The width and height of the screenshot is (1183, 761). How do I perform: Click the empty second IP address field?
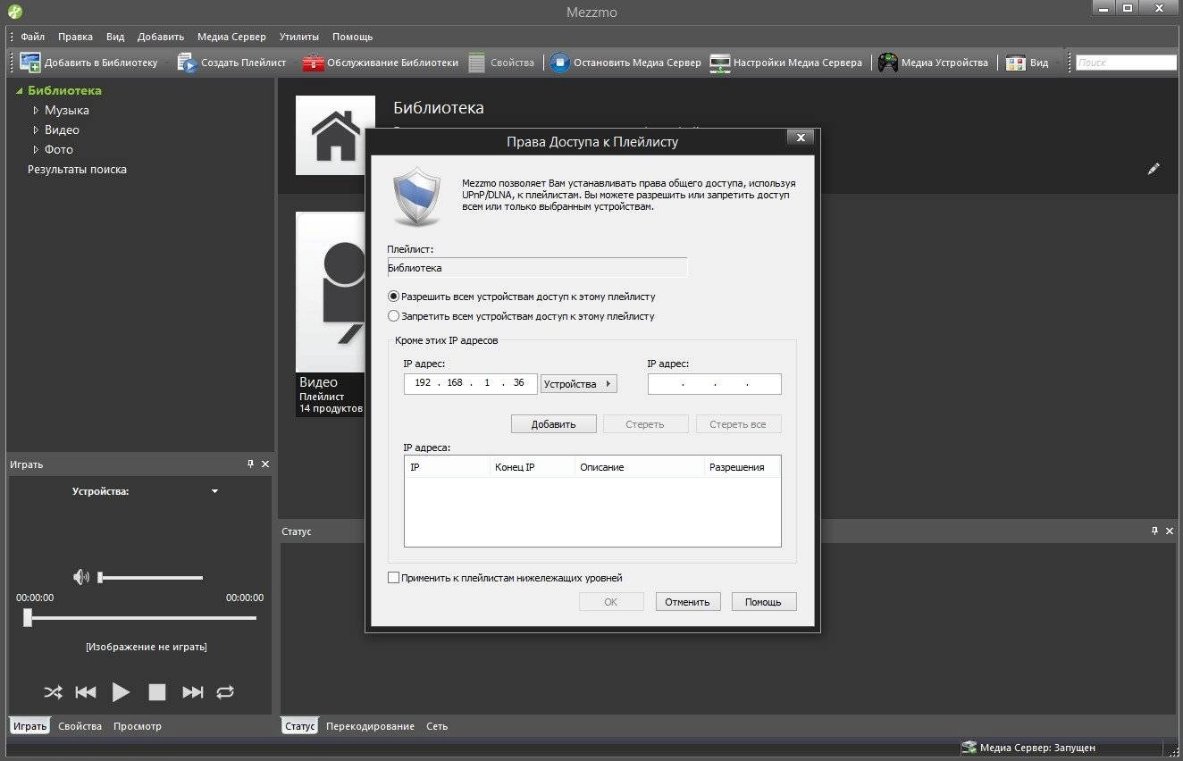tap(715, 384)
